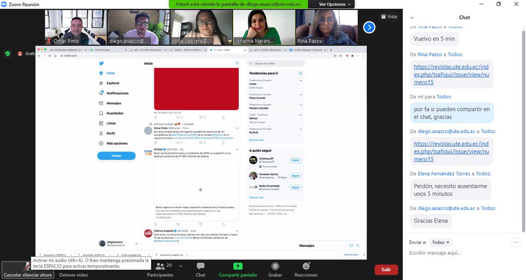This screenshot has width=526, height=280.
Task: Leave the meeting with the Salir button
Action: tap(386, 270)
